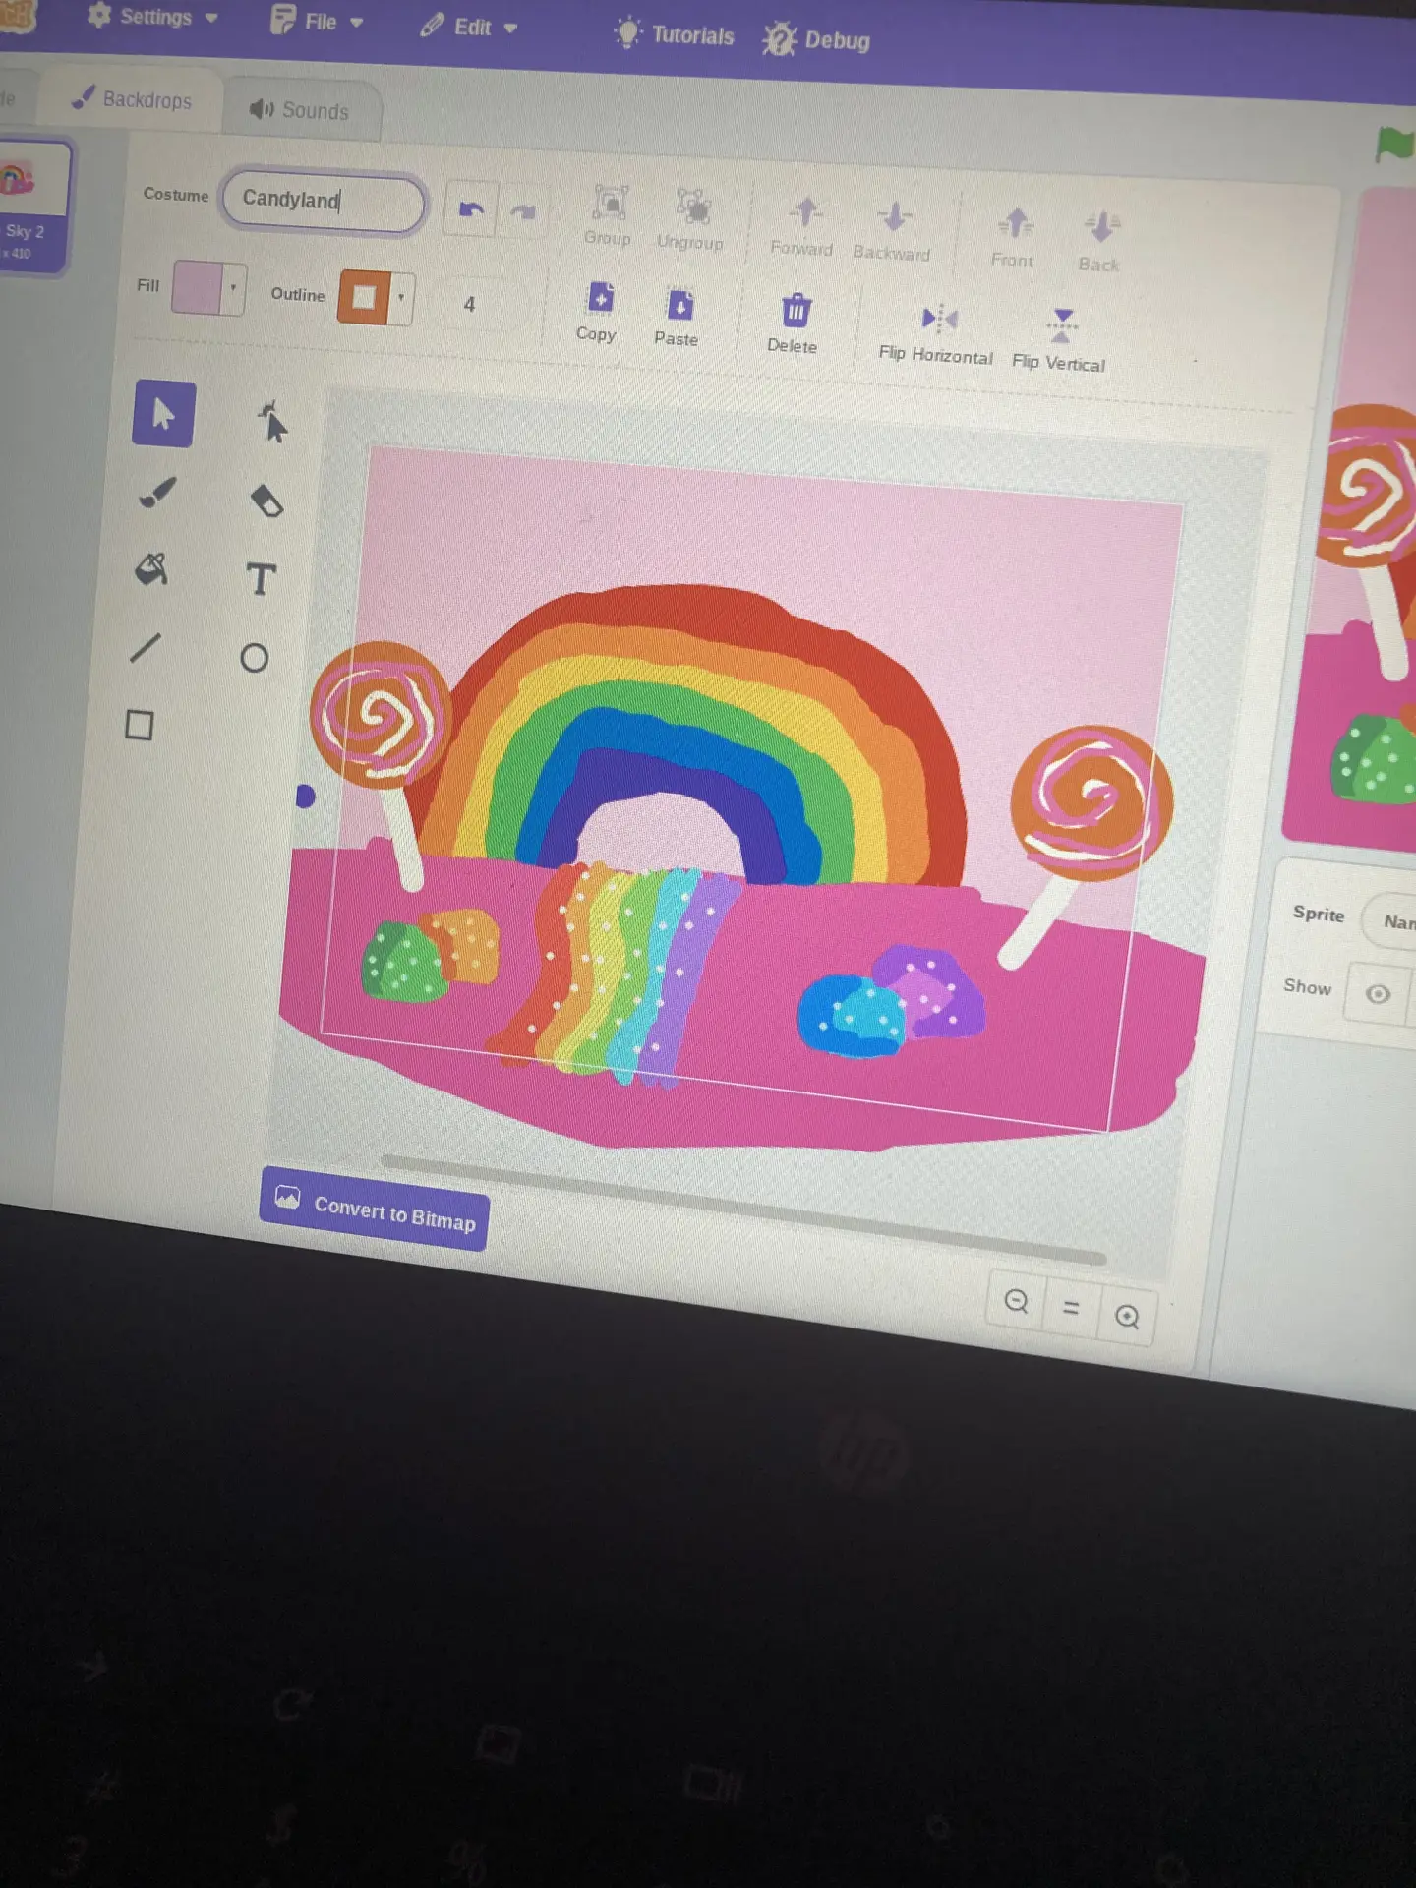Click the orange Outline color swatch
The width and height of the screenshot is (1416, 1888).
(x=364, y=296)
